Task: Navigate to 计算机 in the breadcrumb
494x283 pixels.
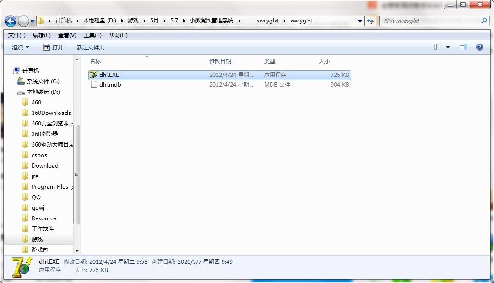Action: (63, 21)
